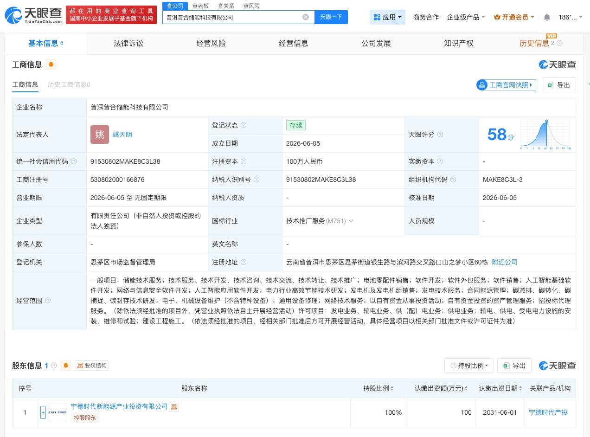Switch to 历史工商信息 sub-tab
This screenshot has width=590, height=437.
coord(69,84)
